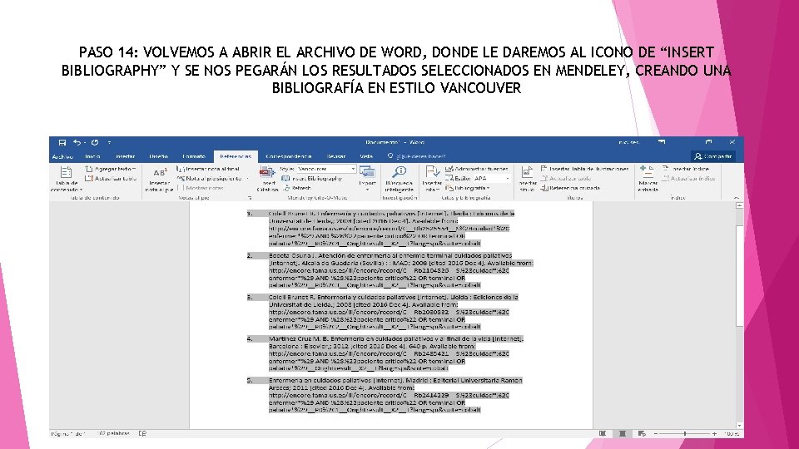Click the signed-in account name in title bar
The height and width of the screenshot is (449, 799).
629,142
